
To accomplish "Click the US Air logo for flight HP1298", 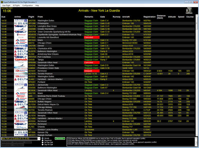I will pos(21,23).
